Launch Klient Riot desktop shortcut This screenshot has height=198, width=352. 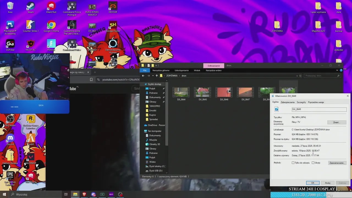(51, 7)
